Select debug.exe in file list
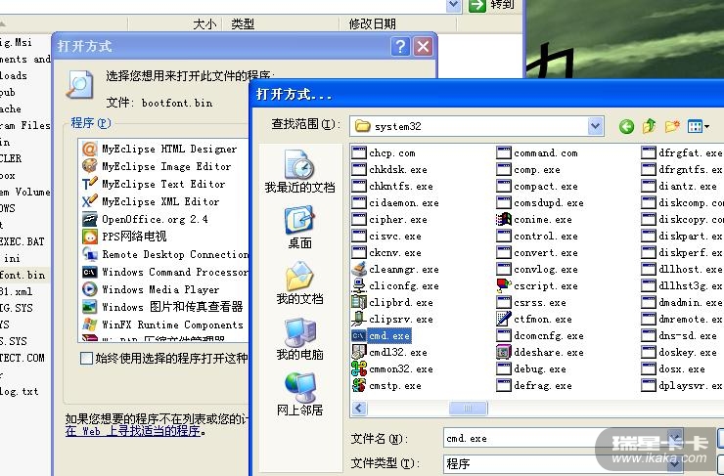Viewport: 724px width, 476px height. click(x=531, y=368)
